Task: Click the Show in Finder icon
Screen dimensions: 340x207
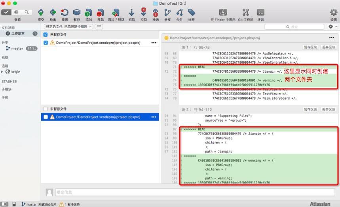Action: (223, 13)
